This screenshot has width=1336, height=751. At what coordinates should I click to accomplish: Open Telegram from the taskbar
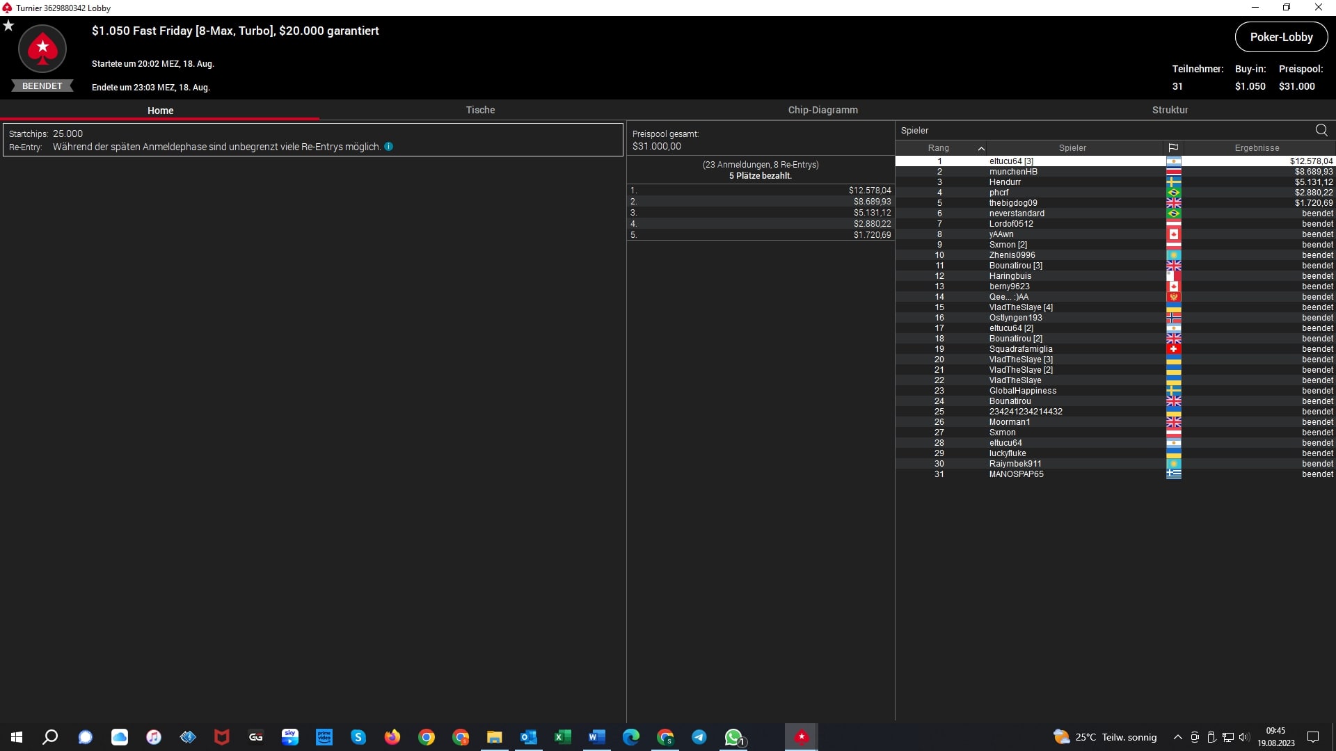[699, 737]
